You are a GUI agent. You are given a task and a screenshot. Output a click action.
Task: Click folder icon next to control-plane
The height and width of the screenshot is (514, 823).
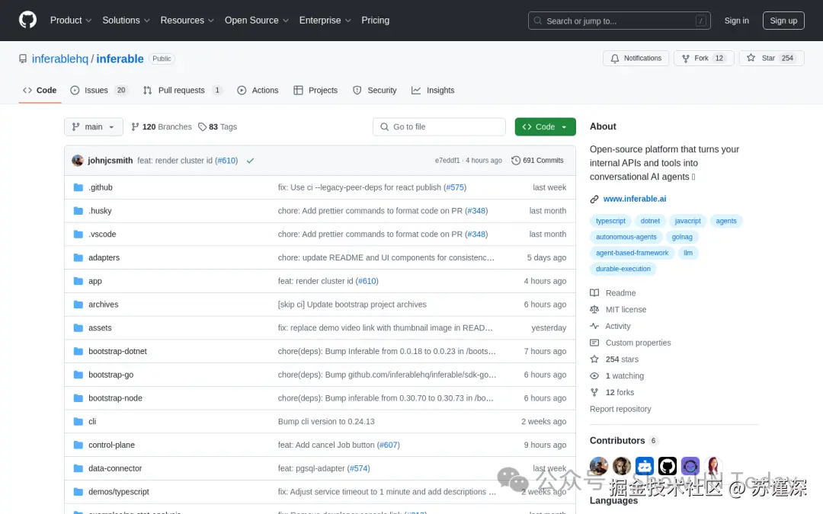coord(78,445)
